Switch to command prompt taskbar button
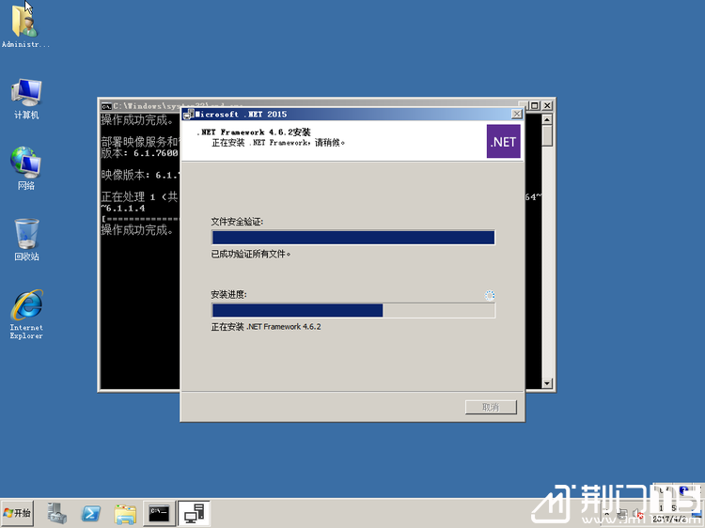The height and width of the screenshot is (528, 705). click(159, 513)
